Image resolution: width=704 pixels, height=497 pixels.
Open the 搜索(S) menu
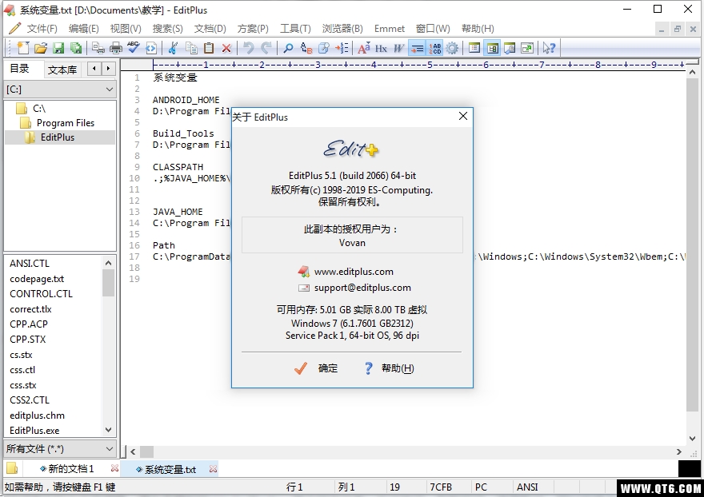pos(167,29)
